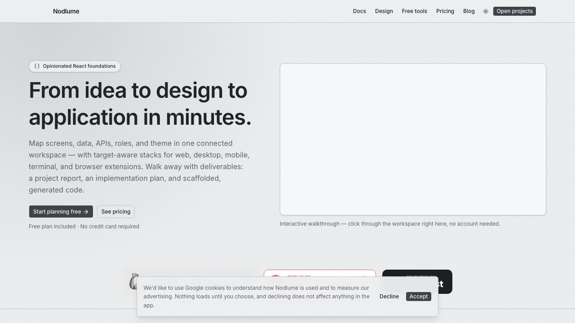
Task: Open the Docs page
Action: (x=359, y=11)
